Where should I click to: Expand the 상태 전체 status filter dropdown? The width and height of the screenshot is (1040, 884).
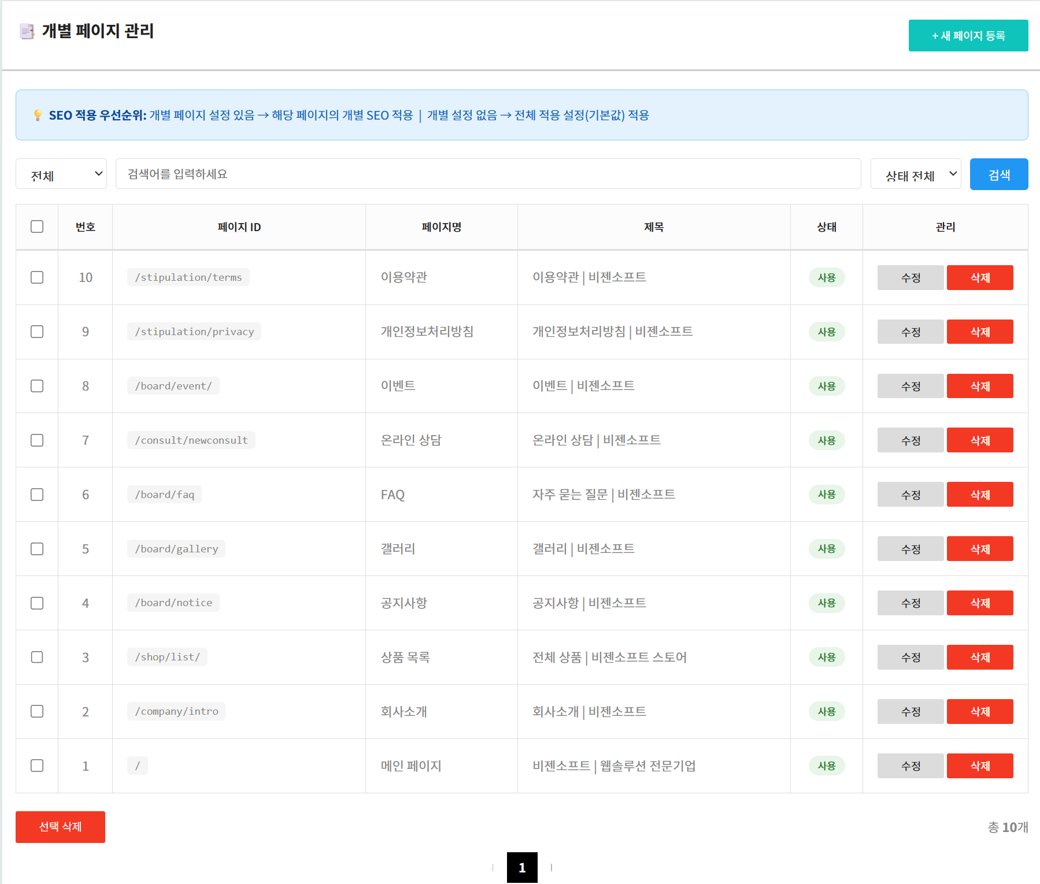pyautogui.click(x=915, y=174)
